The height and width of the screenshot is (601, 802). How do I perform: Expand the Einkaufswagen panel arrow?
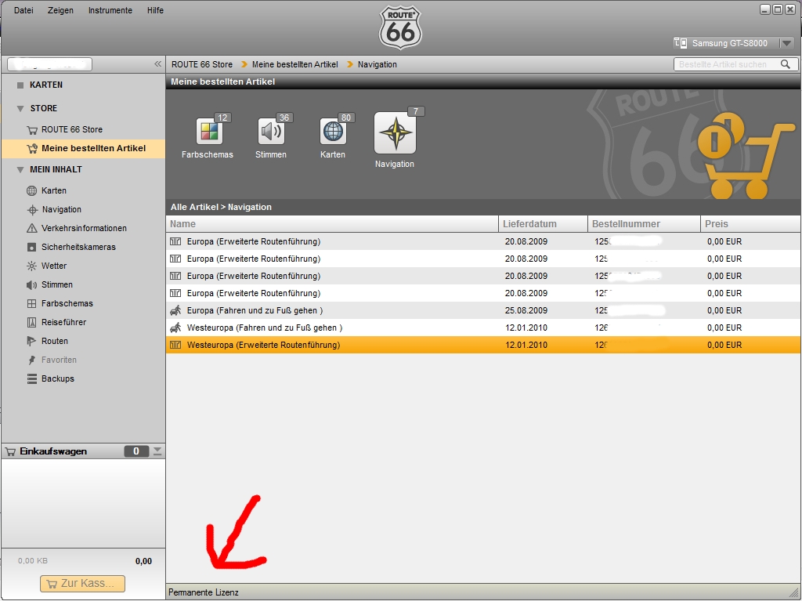tap(157, 451)
